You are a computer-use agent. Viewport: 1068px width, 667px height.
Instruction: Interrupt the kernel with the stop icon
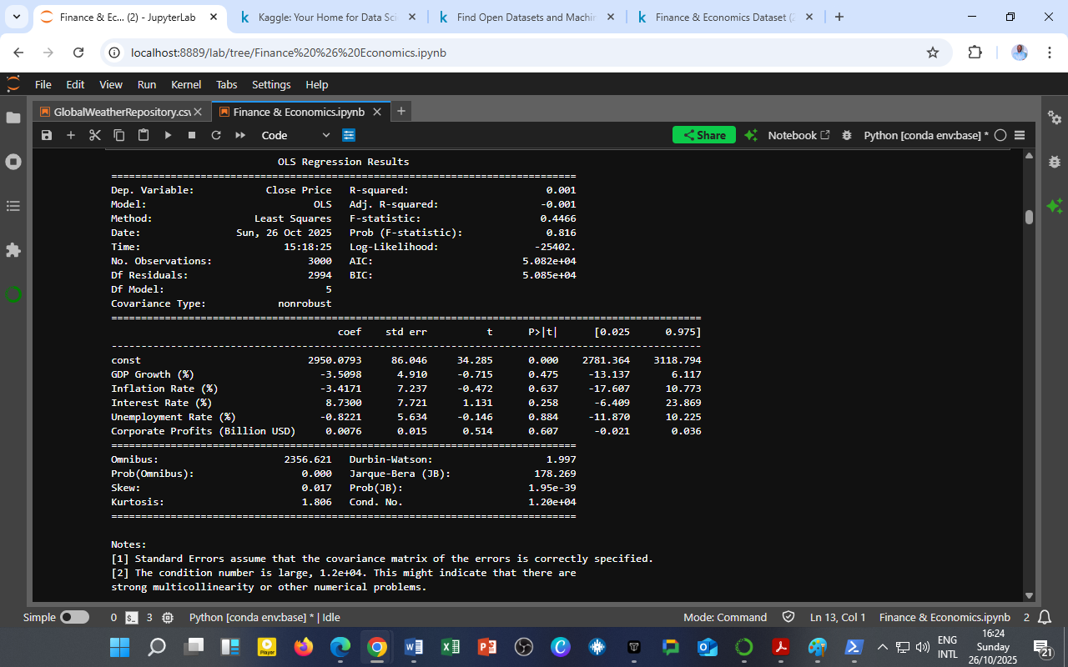191,134
